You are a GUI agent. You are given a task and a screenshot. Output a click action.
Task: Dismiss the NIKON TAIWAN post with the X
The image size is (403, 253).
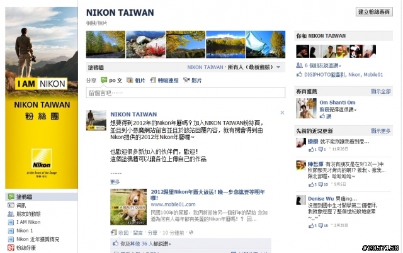(x=282, y=113)
